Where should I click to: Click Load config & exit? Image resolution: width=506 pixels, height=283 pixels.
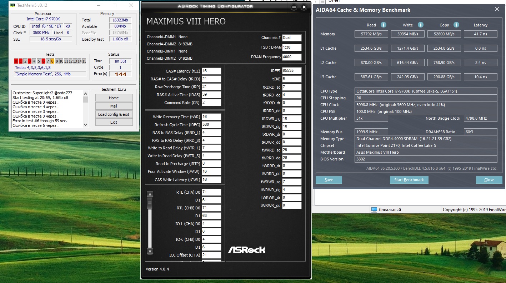tap(114, 114)
